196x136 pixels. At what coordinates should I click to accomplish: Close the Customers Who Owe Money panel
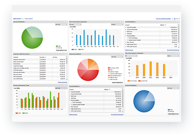(x=67, y=54)
